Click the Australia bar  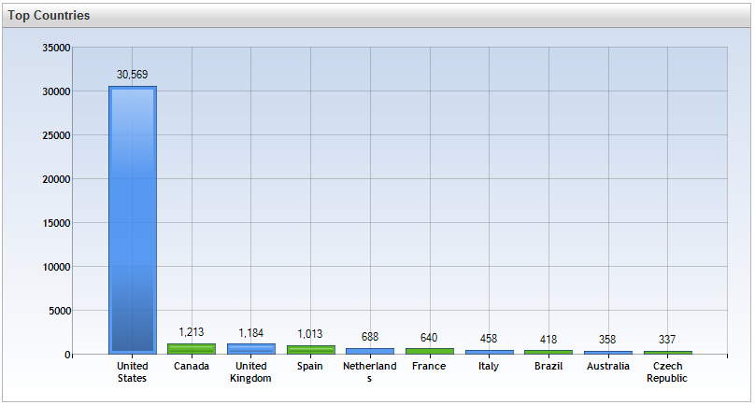point(608,353)
